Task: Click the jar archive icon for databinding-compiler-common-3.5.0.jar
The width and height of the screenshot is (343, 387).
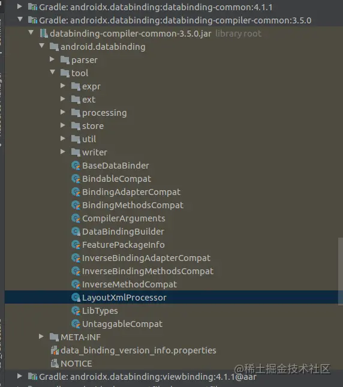Action: coord(44,34)
